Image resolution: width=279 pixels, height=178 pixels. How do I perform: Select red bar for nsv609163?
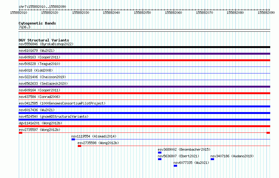144,60
